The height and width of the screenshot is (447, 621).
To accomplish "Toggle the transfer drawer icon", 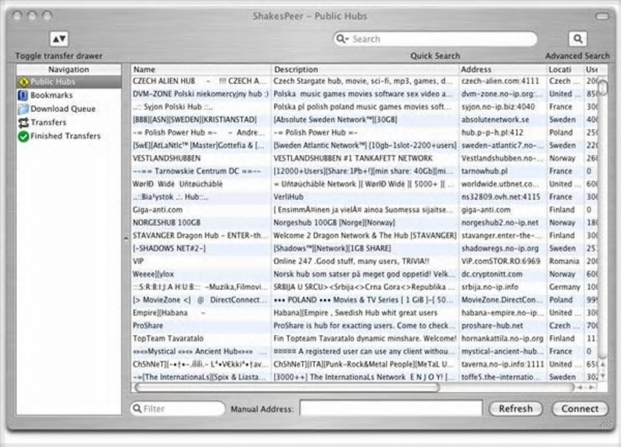I will [x=59, y=39].
